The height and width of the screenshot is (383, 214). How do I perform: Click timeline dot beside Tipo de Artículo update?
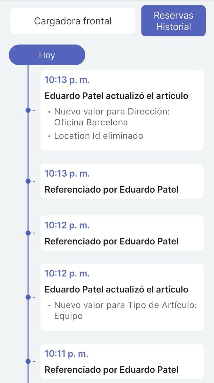coord(28,297)
